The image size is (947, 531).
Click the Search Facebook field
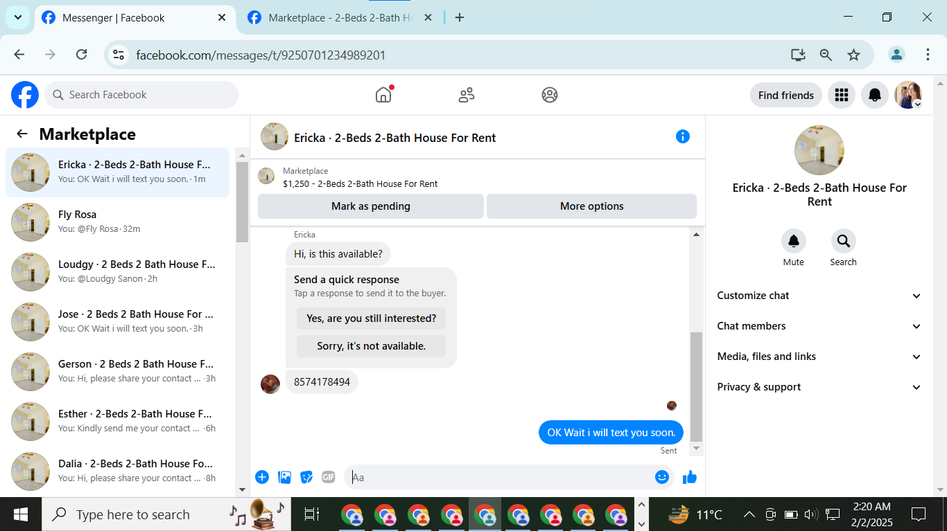click(x=141, y=95)
